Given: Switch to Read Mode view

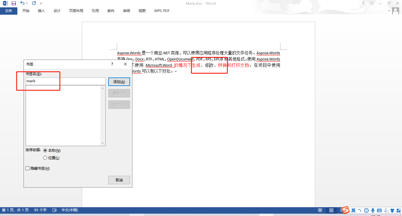Looking at the screenshot, I should pyautogui.click(x=320, y=210).
